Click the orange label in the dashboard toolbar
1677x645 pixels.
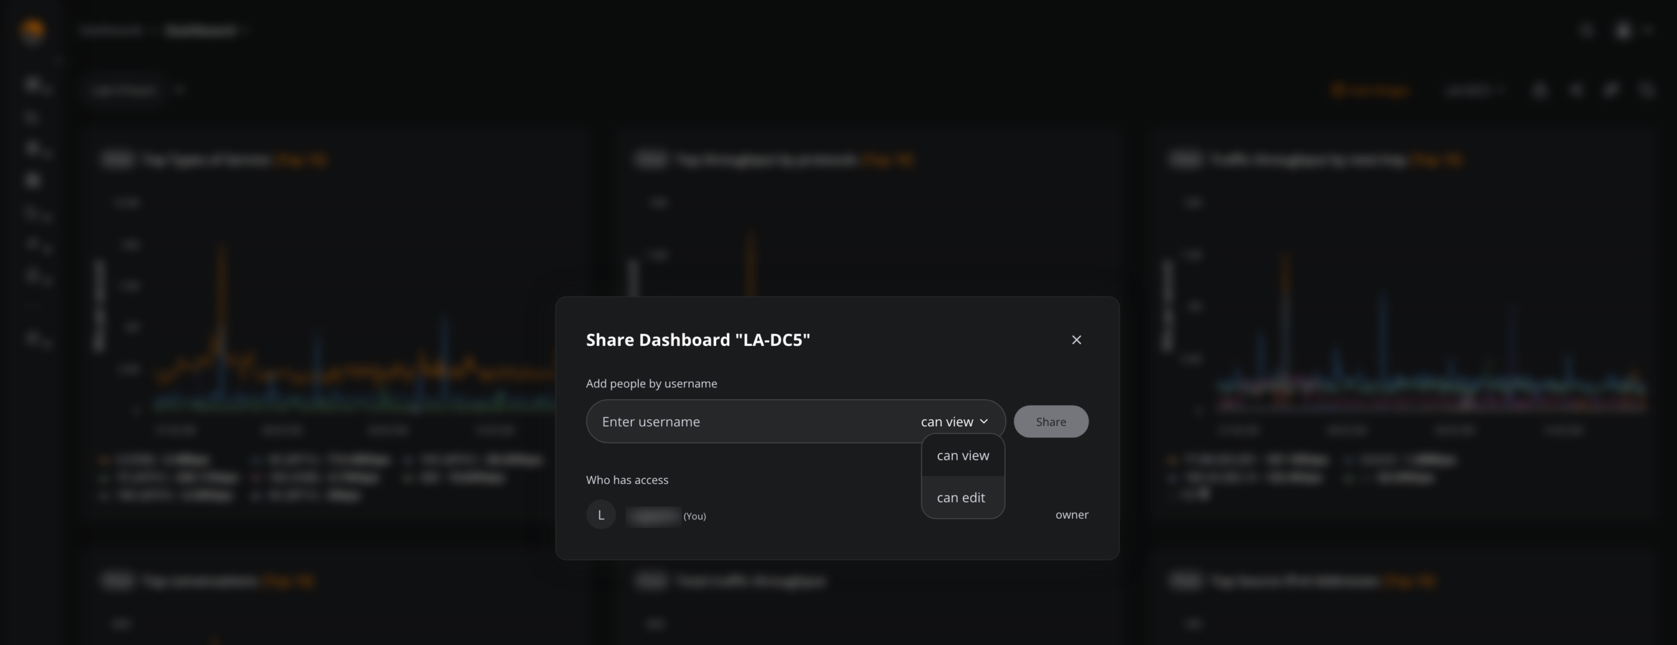[1369, 90]
